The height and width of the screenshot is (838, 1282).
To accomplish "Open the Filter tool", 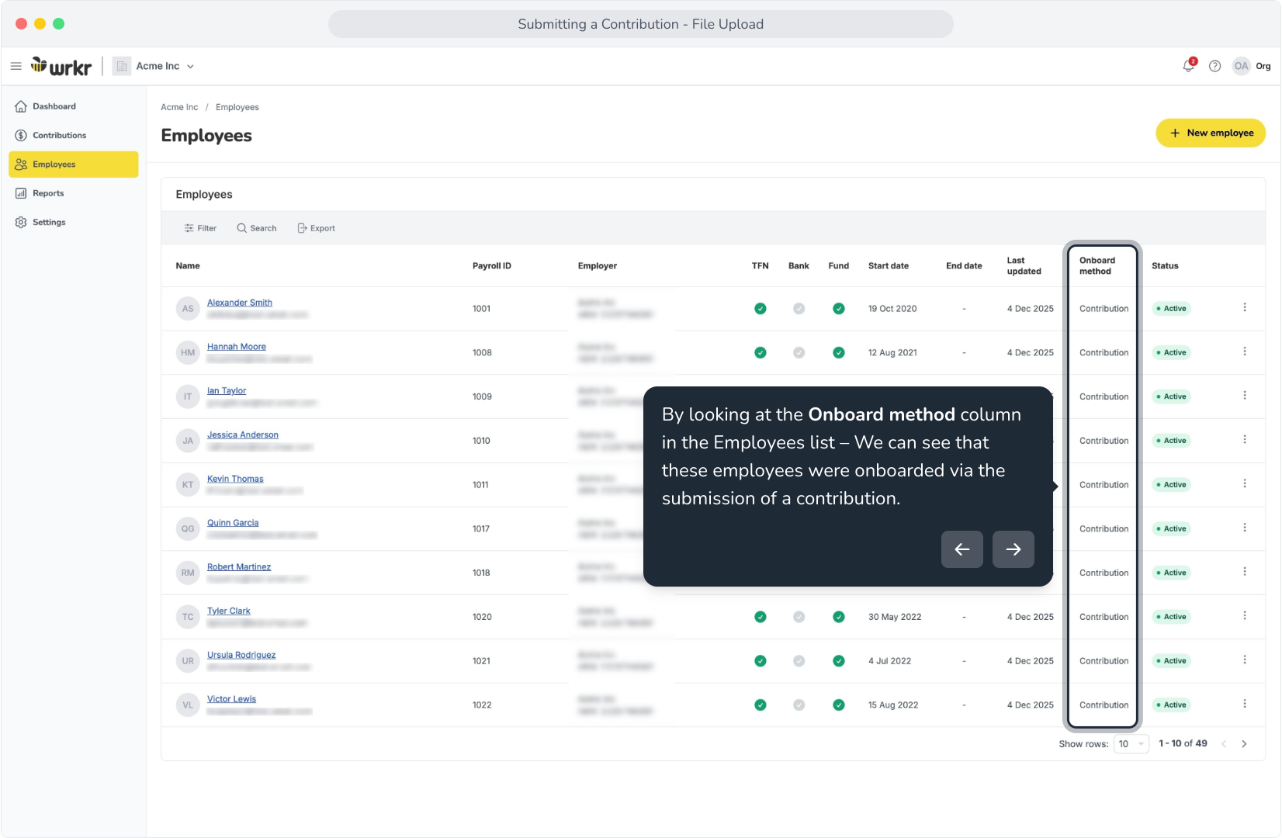I will 200,228.
